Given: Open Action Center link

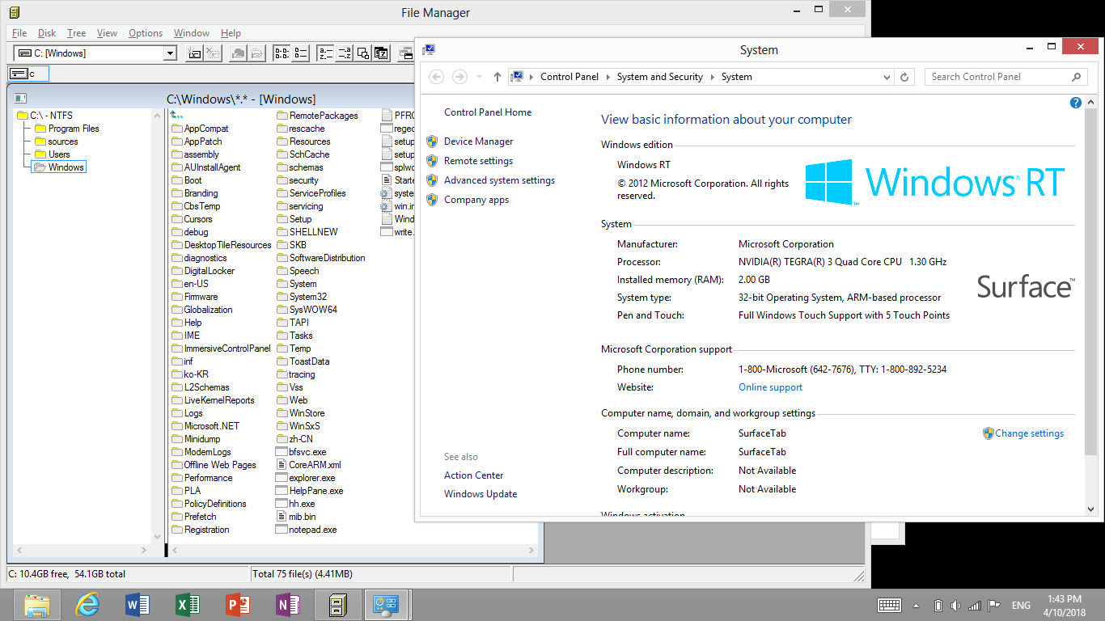Looking at the screenshot, I should coord(473,475).
